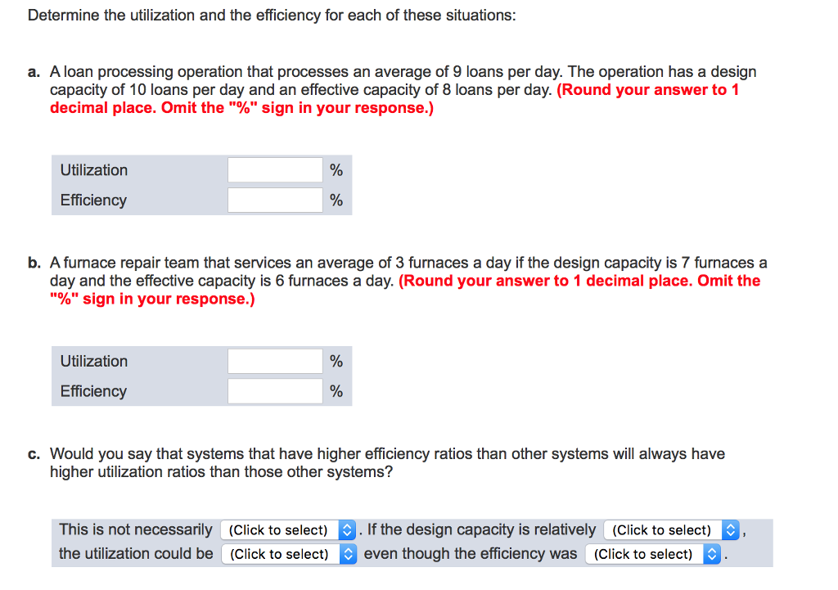
Task: Click the 'Efficiency' label in part b table
Action: click(92, 391)
